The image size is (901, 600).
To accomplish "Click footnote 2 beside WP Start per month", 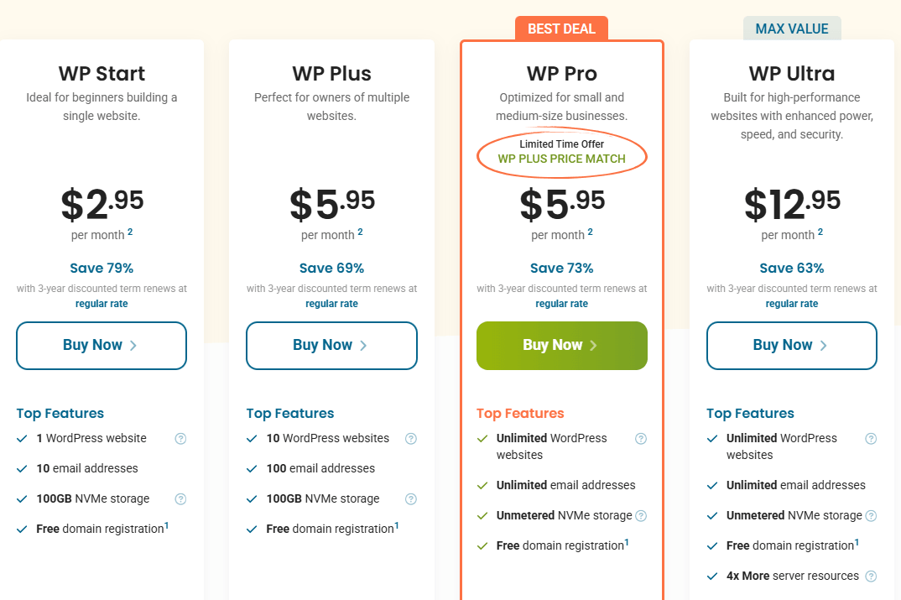I will point(130,232).
